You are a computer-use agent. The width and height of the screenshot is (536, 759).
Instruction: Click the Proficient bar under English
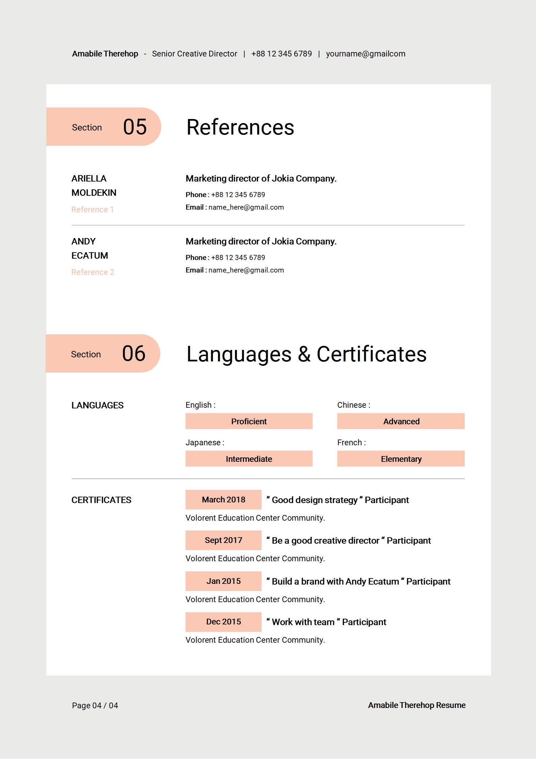click(249, 421)
